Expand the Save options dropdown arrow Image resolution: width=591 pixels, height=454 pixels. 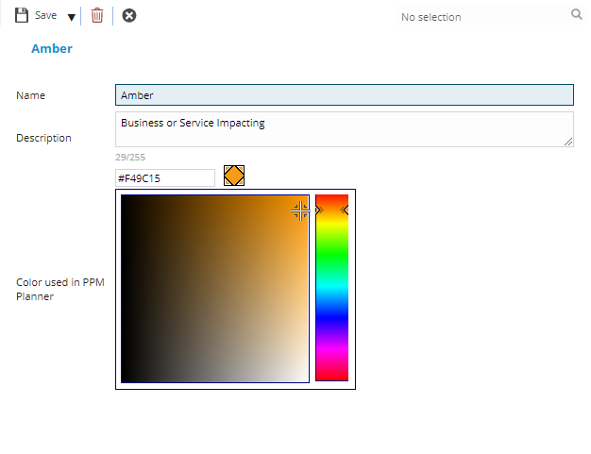click(72, 17)
